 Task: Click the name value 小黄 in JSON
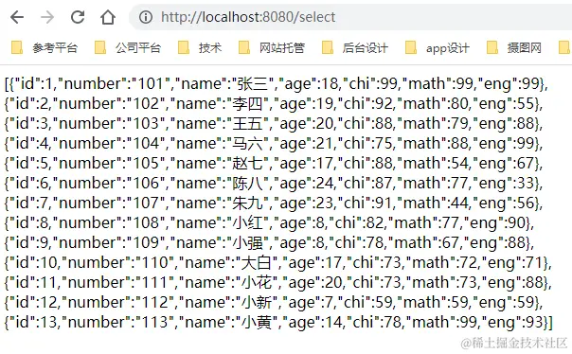click(258, 322)
